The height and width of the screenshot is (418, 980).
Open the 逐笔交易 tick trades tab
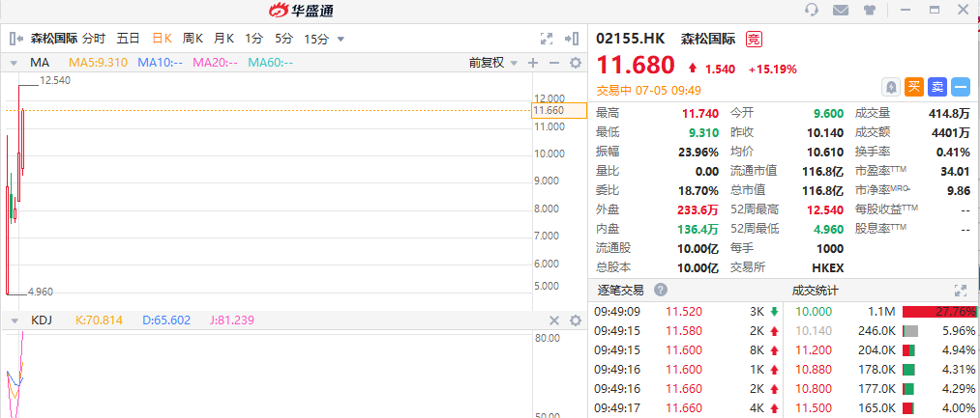pyautogui.click(x=620, y=291)
